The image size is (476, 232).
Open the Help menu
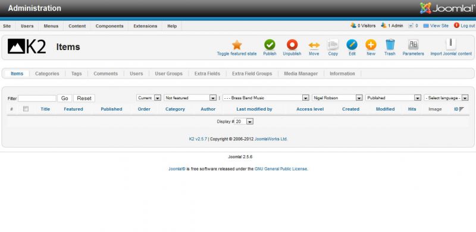coord(172,26)
